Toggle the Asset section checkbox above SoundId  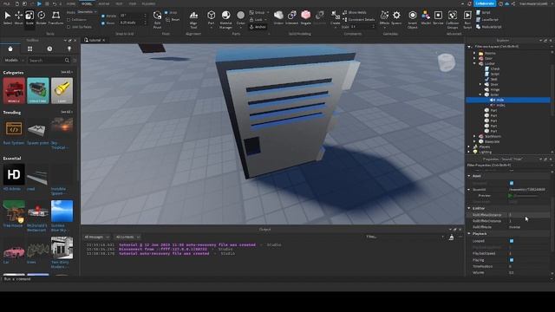click(x=512, y=183)
